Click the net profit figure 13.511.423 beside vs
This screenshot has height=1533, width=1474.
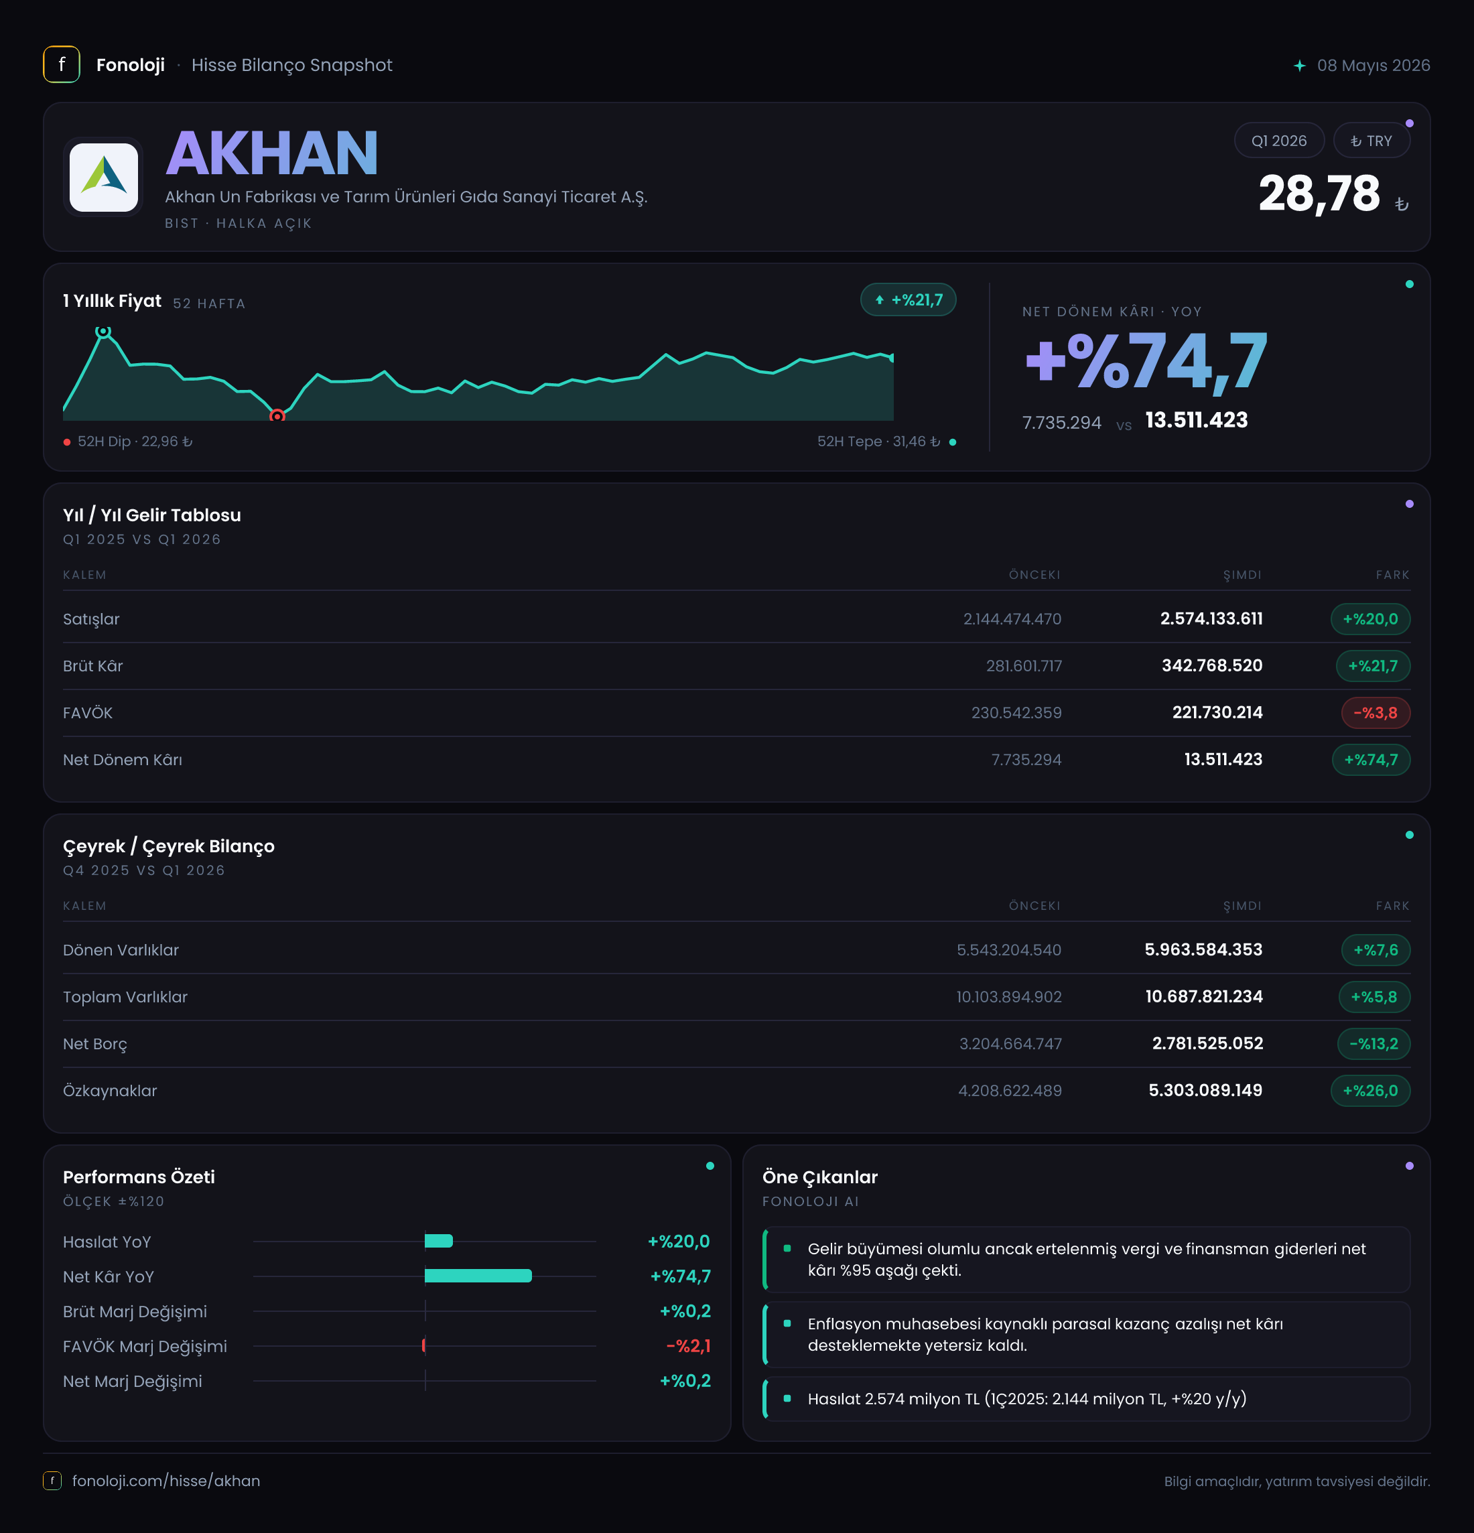[x=1197, y=420]
